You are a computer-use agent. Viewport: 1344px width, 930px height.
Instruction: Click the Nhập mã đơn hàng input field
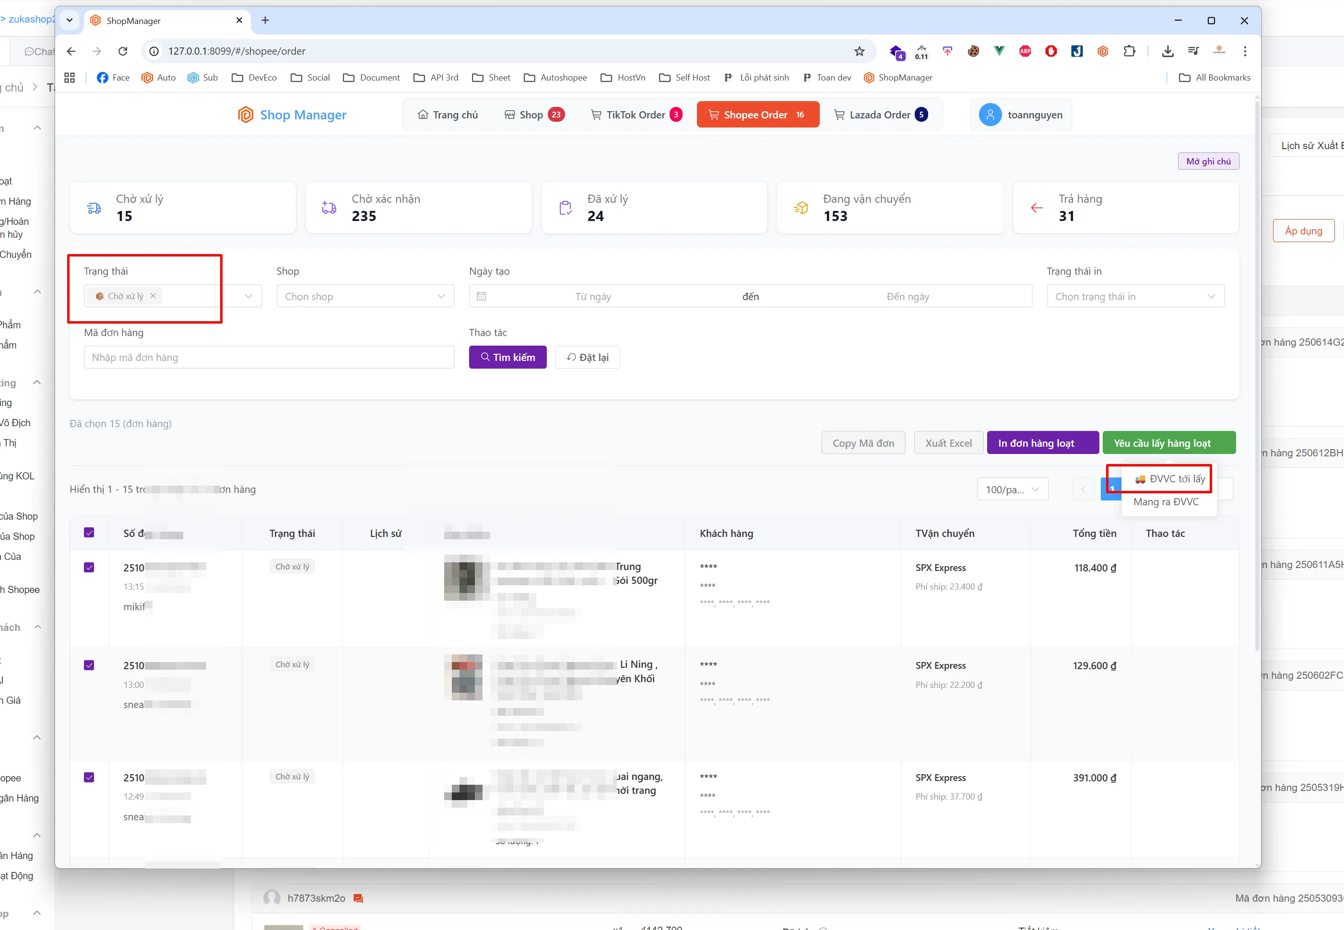[269, 357]
